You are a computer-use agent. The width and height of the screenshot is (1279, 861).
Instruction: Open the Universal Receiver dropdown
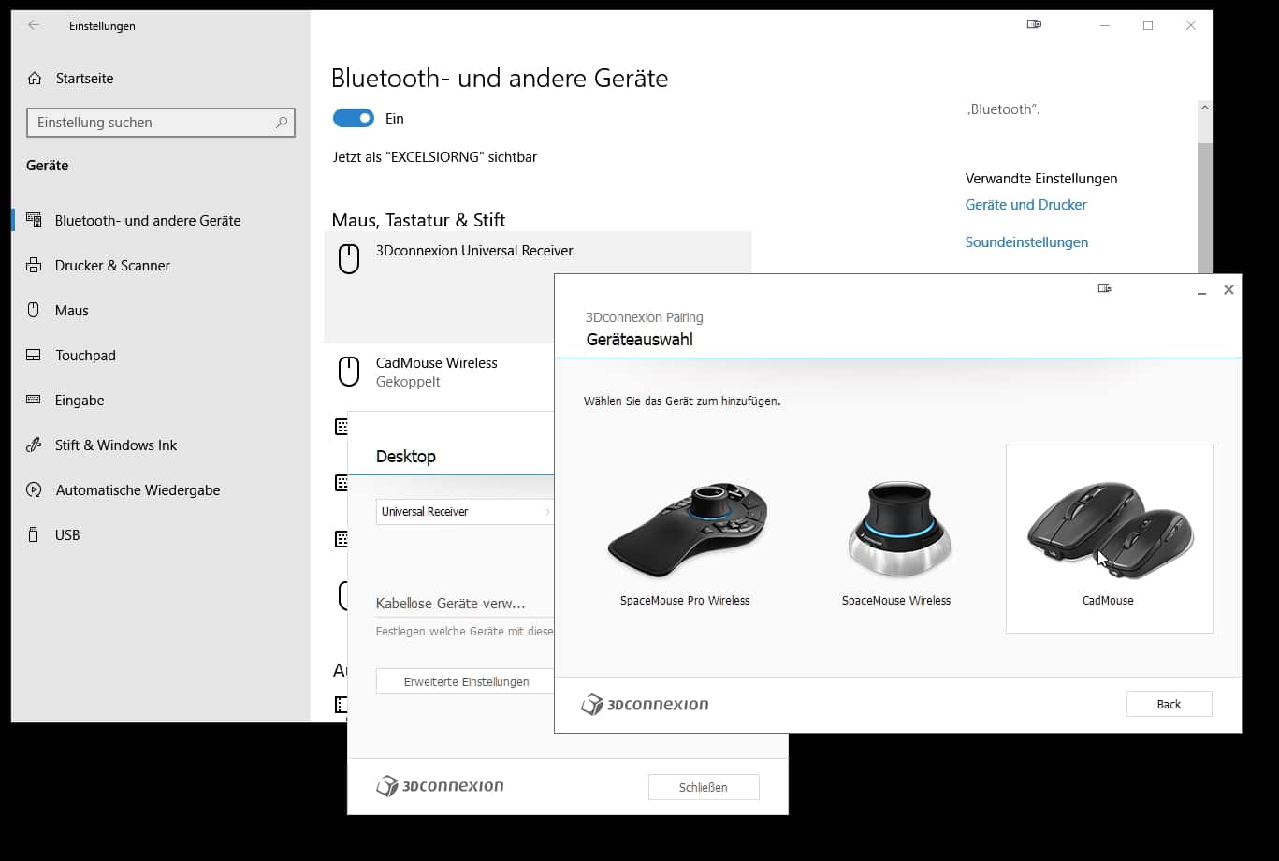pos(466,511)
